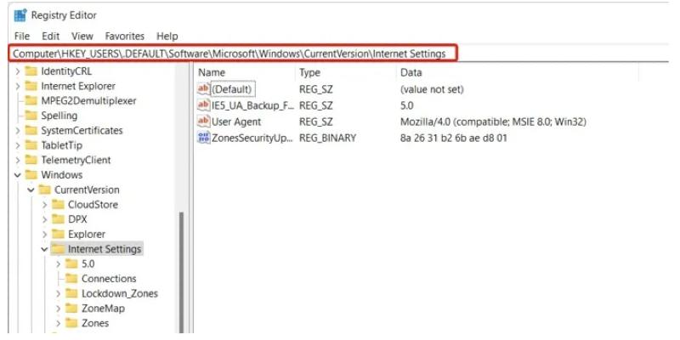The image size is (680, 340).
Task: Expand the Explorer key
Action: (45, 235)
